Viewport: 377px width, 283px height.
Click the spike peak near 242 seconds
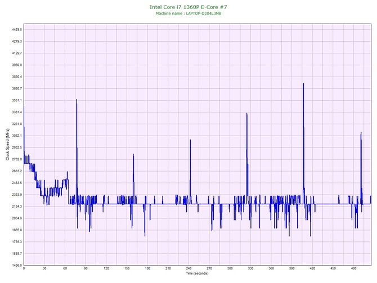point(190,140)
